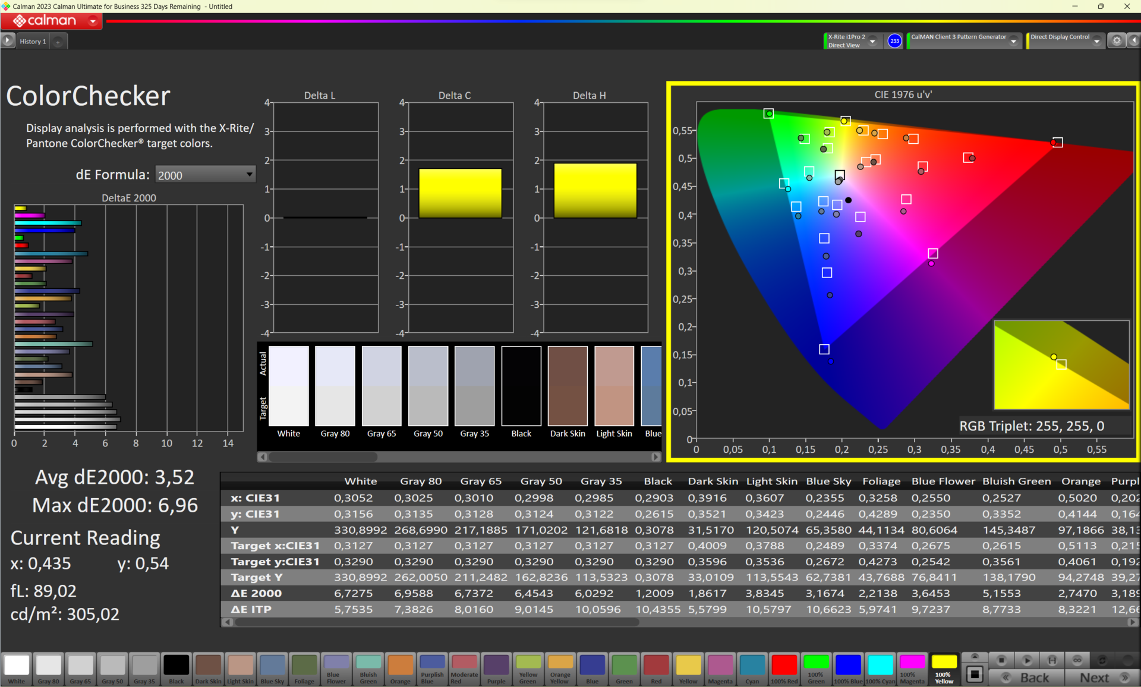Viewport: 1141px width, 687px height.
Task: Toggle the black pattern window square
Action: 975,675
